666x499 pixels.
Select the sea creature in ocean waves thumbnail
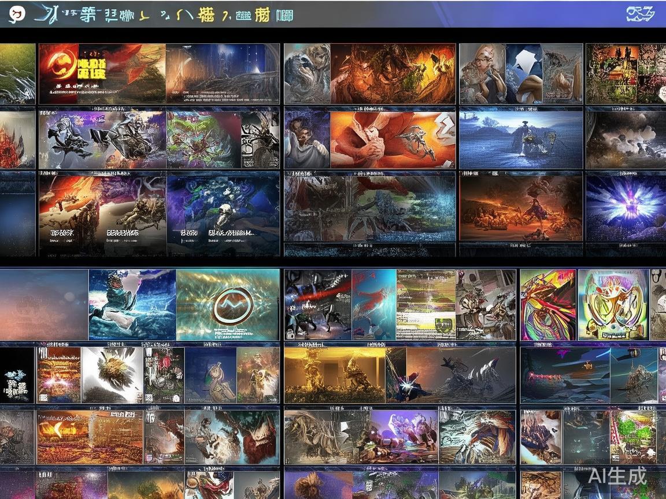click(132, 305)
